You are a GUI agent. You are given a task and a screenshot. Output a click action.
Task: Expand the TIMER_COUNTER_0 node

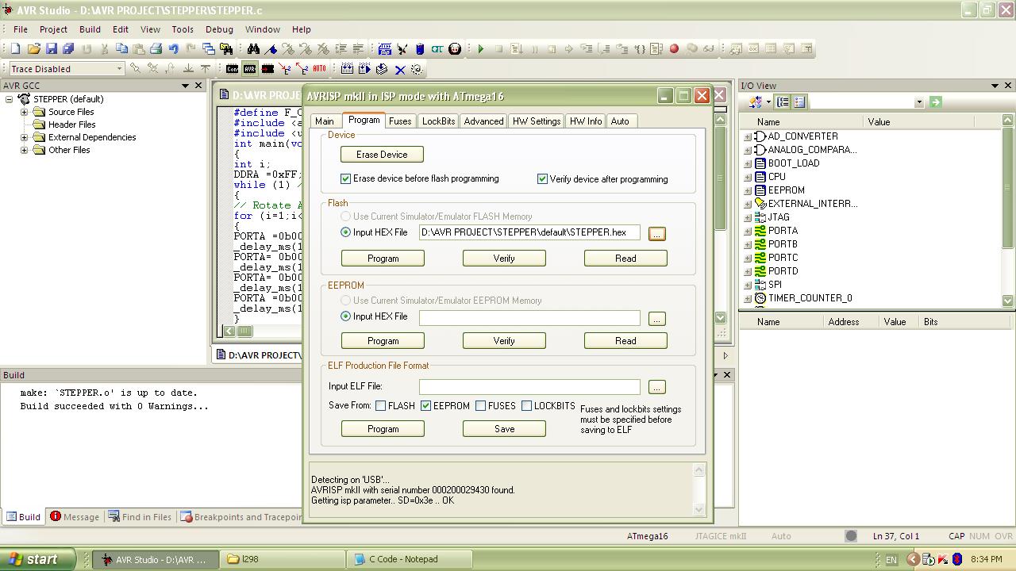(747, 298)
